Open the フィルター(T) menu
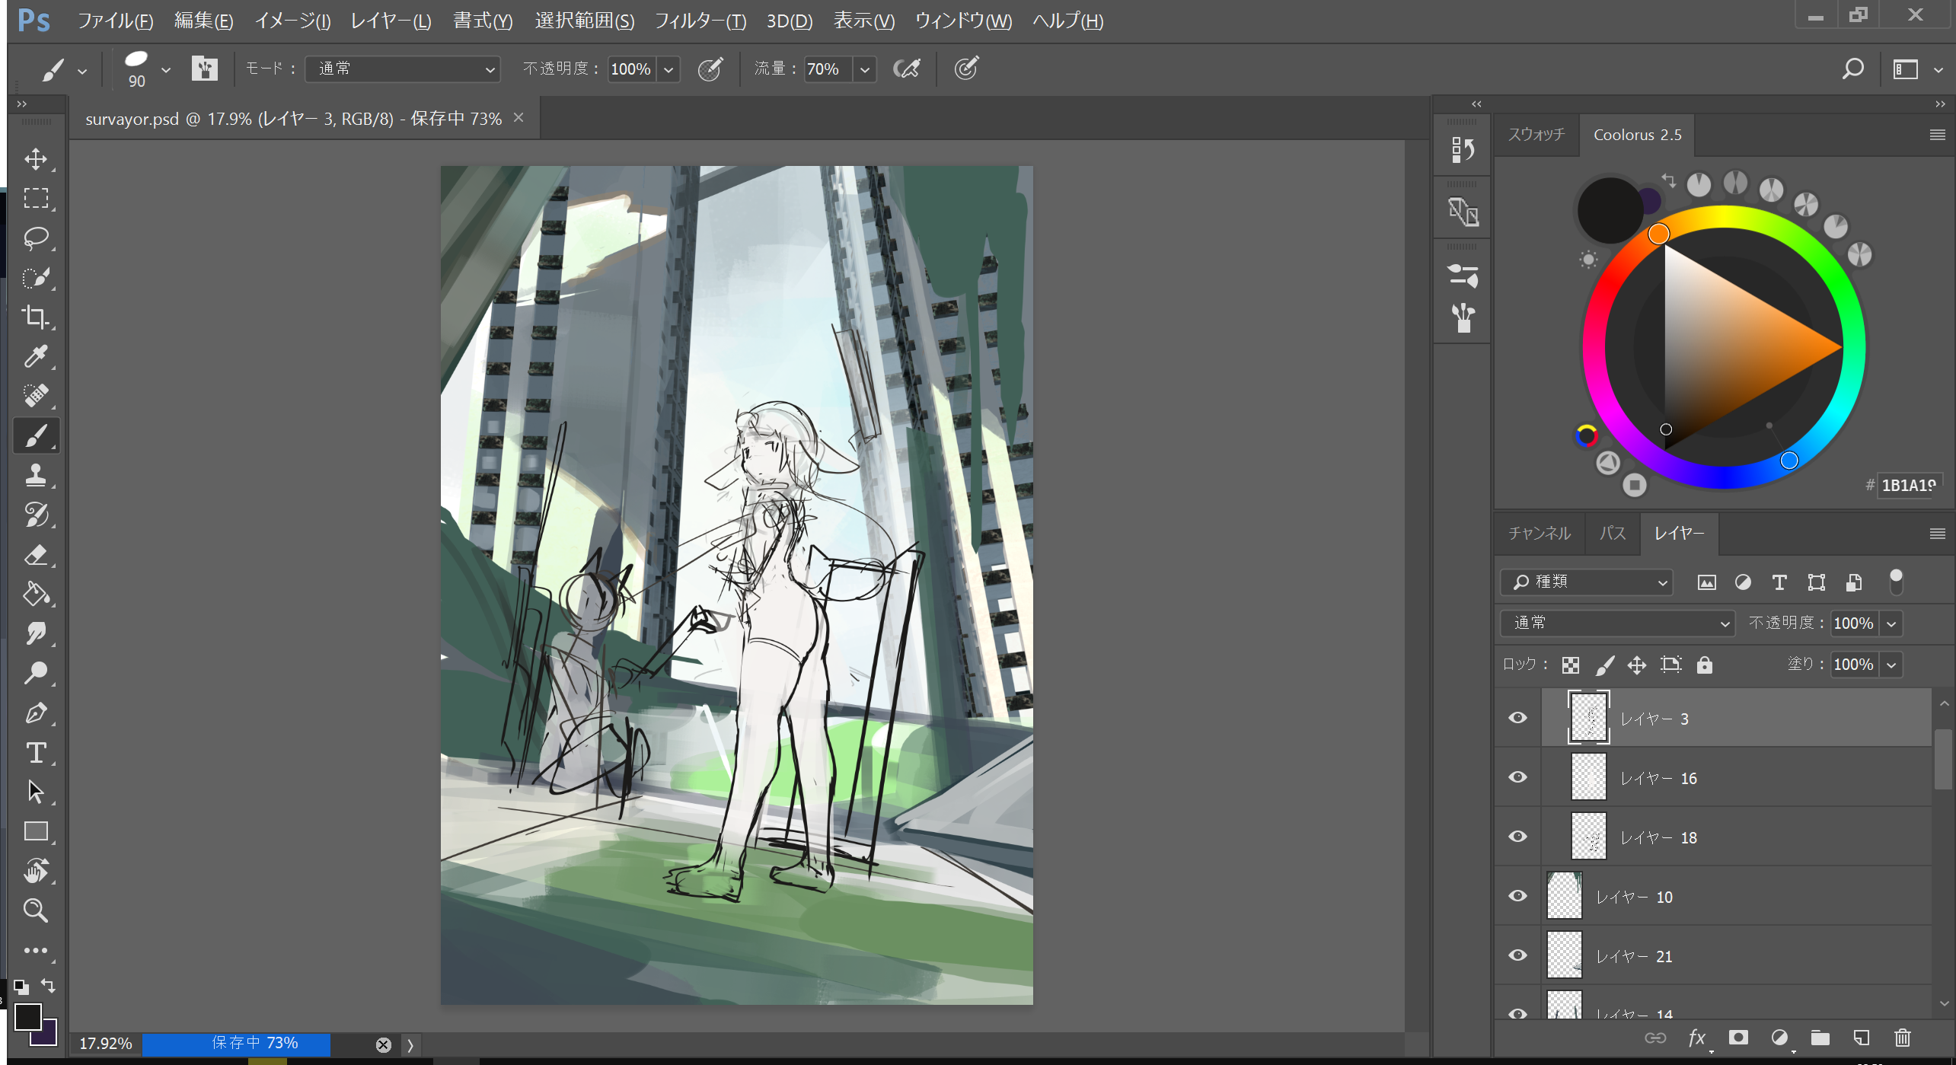1956x1065 pixels. (x=700, y=21)
